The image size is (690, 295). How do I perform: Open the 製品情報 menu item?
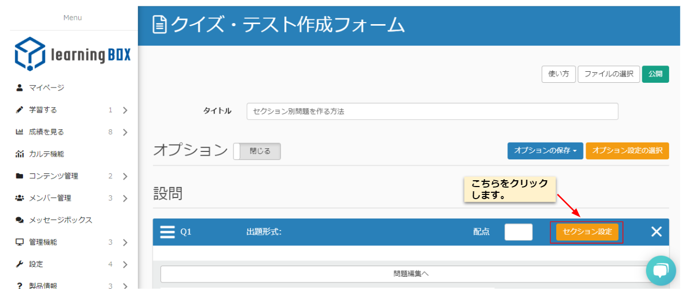(43, 286)
